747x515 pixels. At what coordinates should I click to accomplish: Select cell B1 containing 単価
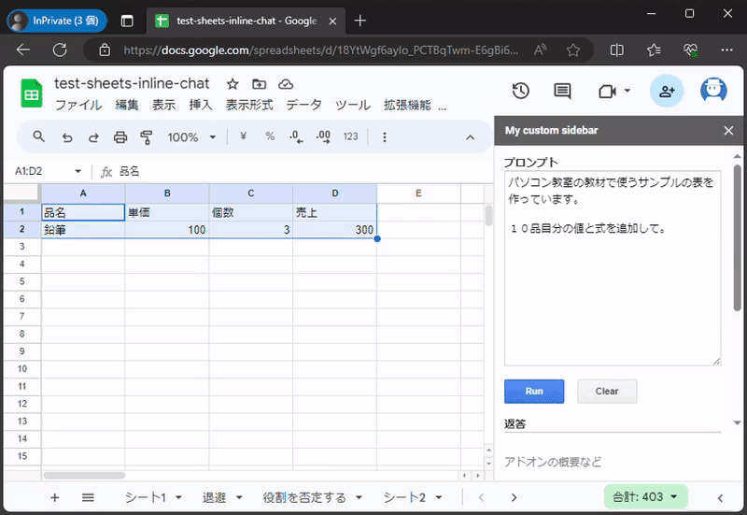(x=167, y=212)
